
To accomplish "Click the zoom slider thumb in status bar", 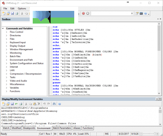I will 155,134.
